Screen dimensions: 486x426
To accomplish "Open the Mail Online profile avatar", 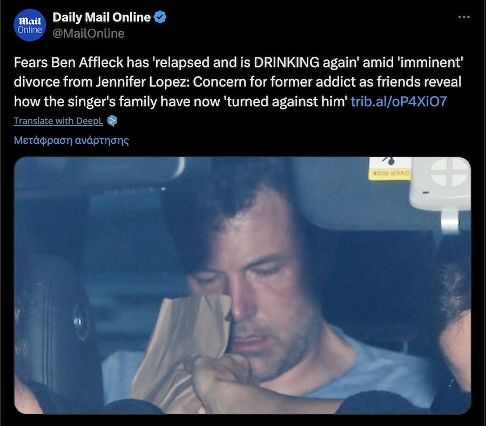I will pos(30,25).
